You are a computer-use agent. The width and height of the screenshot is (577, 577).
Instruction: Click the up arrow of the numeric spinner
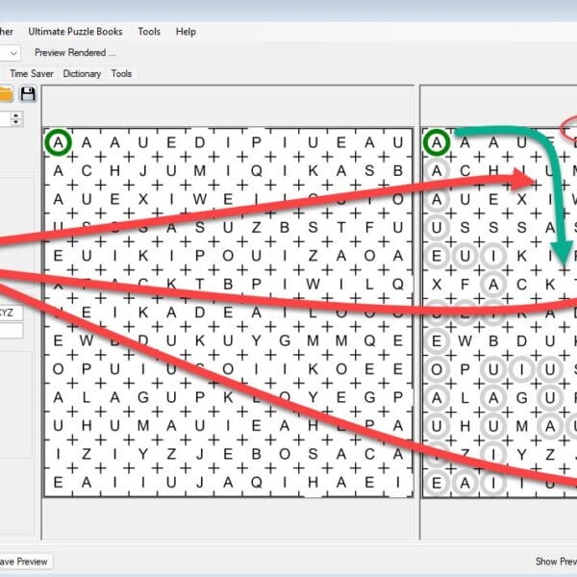[15, 113]
